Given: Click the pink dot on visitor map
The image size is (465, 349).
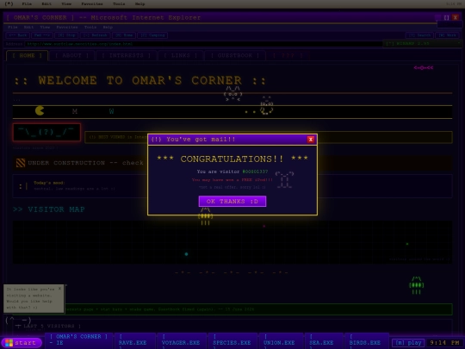Looking at the screenshot, I should (264, 226).
